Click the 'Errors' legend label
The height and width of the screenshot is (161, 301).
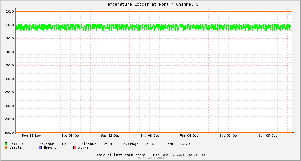(50, 148)
